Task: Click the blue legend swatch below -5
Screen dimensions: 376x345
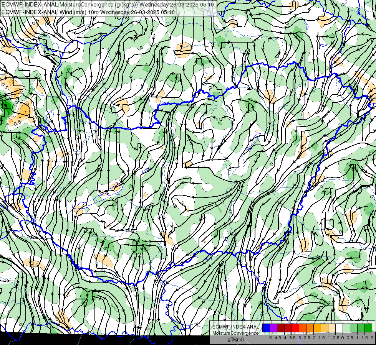Action: pyautogui.click(x=266, y=328)
